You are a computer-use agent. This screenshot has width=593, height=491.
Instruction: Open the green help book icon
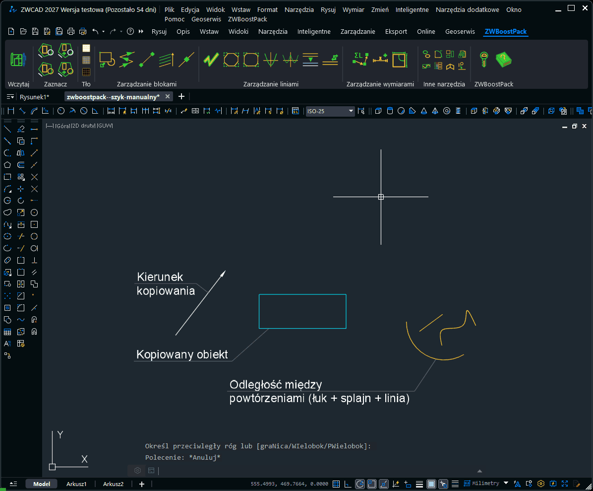[504, 60]
